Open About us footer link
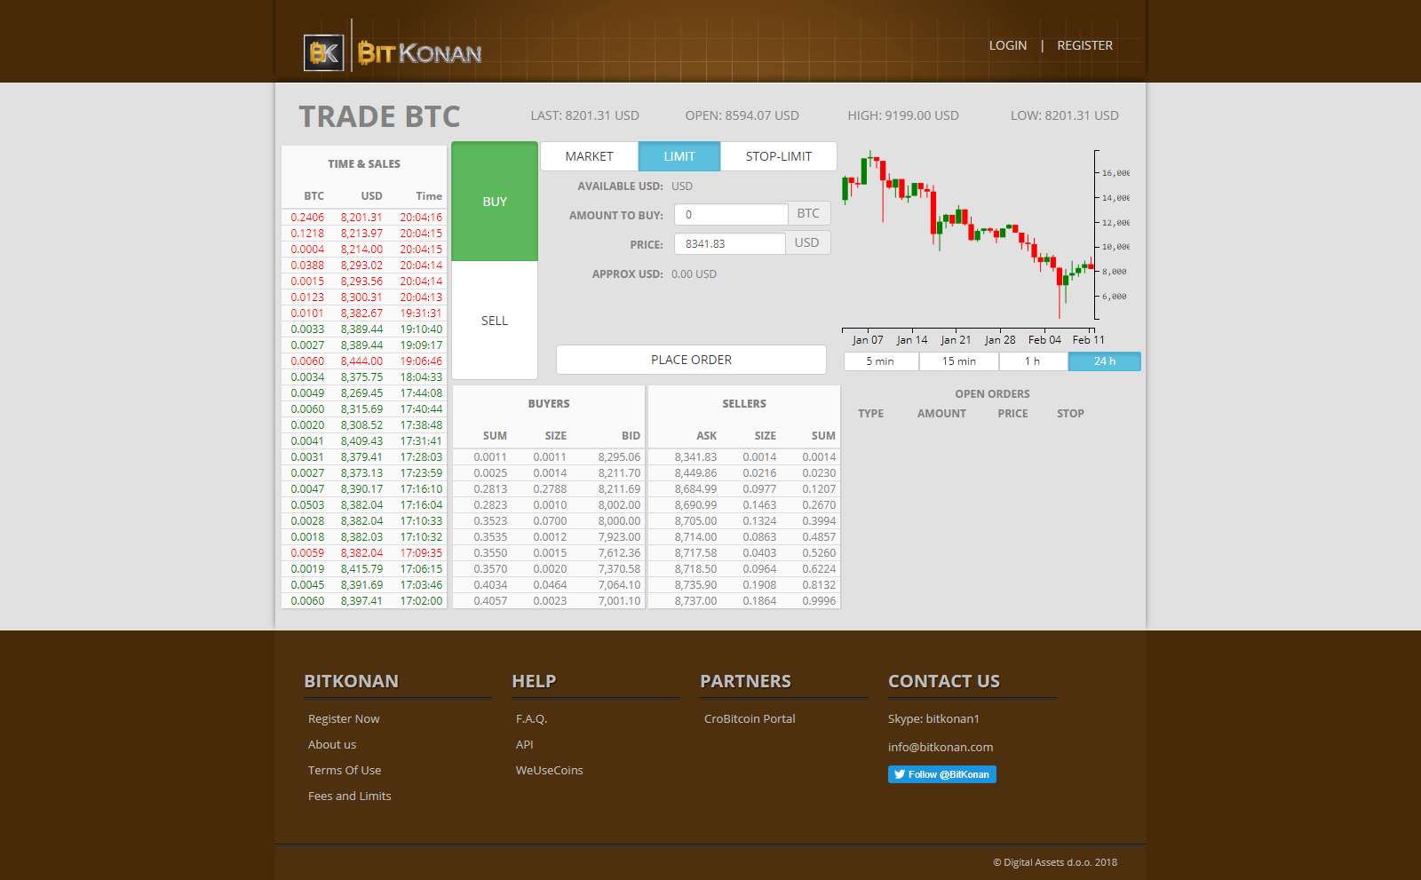1421x880 pixels. pyautogui.click(x=332, y=745)
